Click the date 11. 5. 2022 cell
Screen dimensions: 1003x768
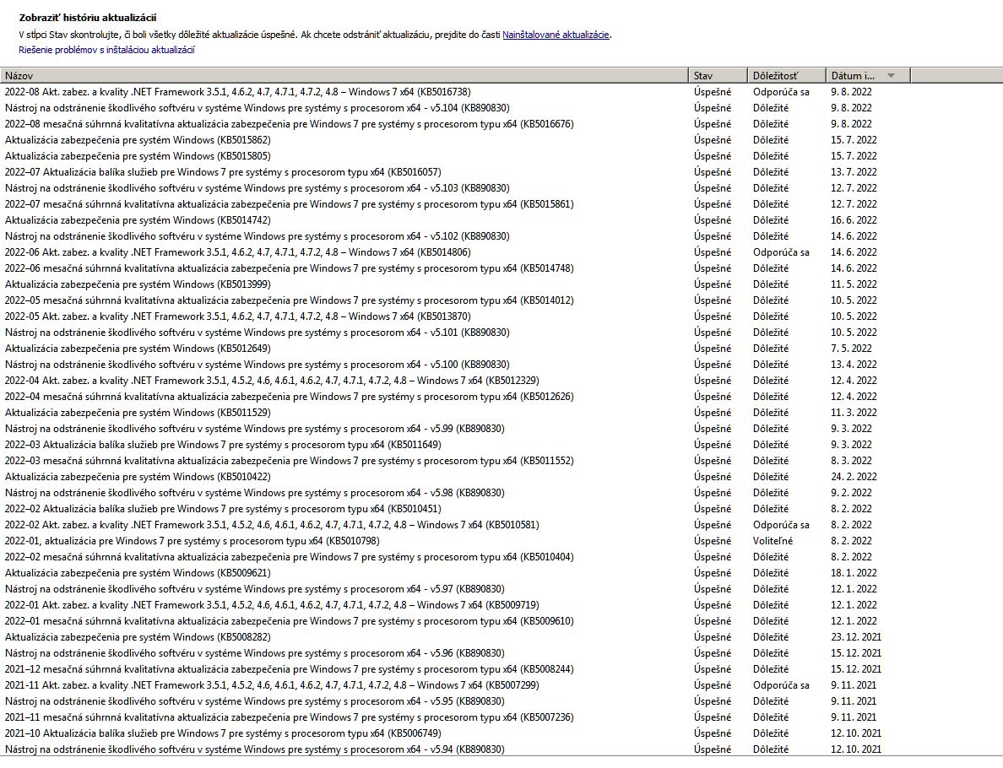point(854,284)
